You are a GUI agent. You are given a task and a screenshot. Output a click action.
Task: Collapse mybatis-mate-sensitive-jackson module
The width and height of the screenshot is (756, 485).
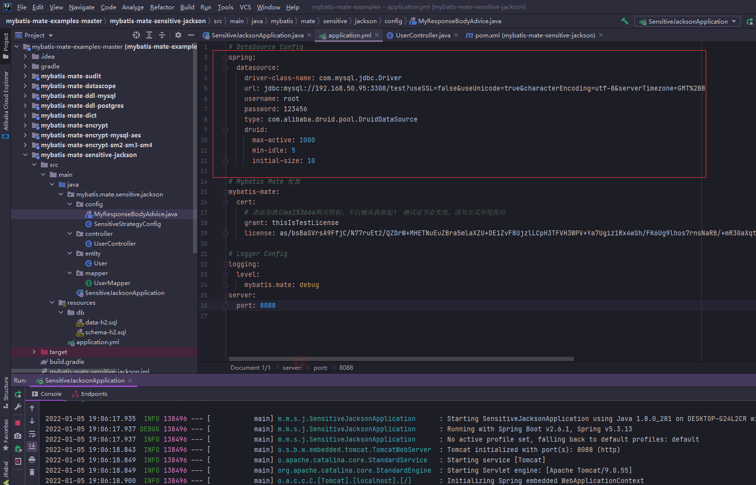coord(25,155)
